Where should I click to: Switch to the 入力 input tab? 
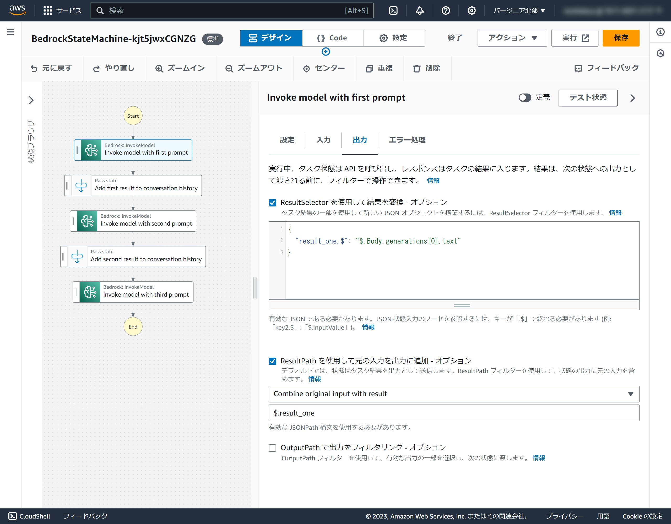click(323, 140)
